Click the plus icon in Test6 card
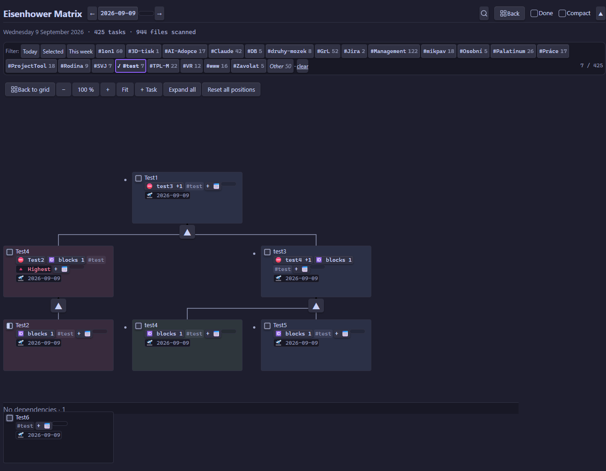Viewport: 606px width, 471px height. [x=39, y=426]
